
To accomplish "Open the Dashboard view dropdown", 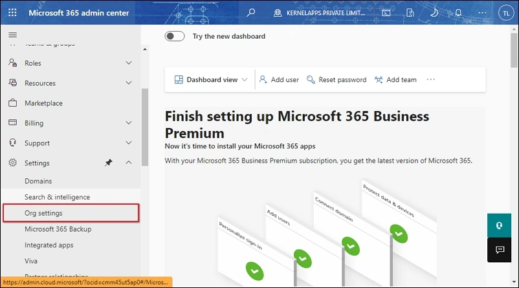I will (211, 79).
